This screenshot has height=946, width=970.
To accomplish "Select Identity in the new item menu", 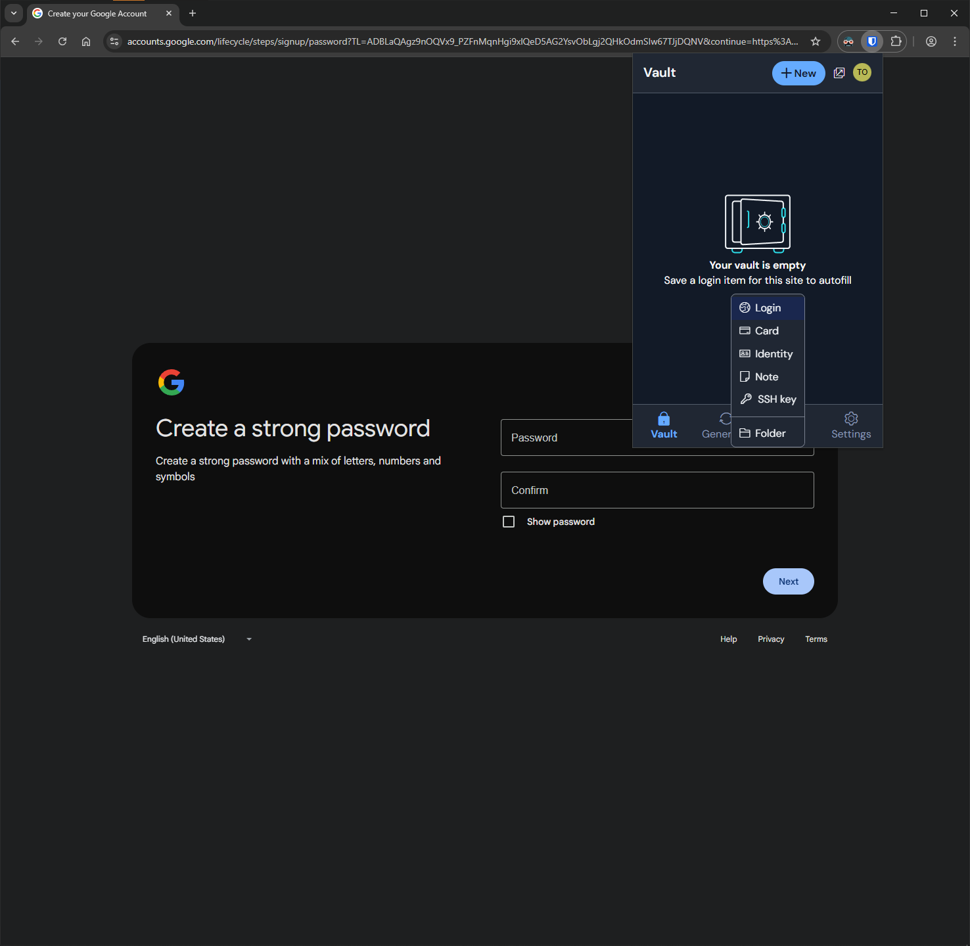I will coord(768,354).
